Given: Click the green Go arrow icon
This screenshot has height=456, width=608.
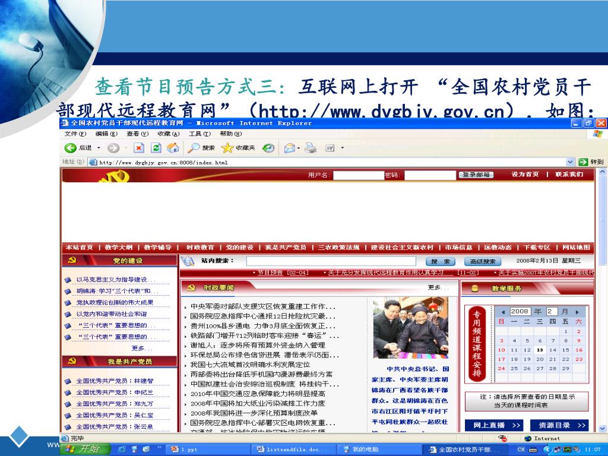Looking at the screenshot, I should [583, 162].
